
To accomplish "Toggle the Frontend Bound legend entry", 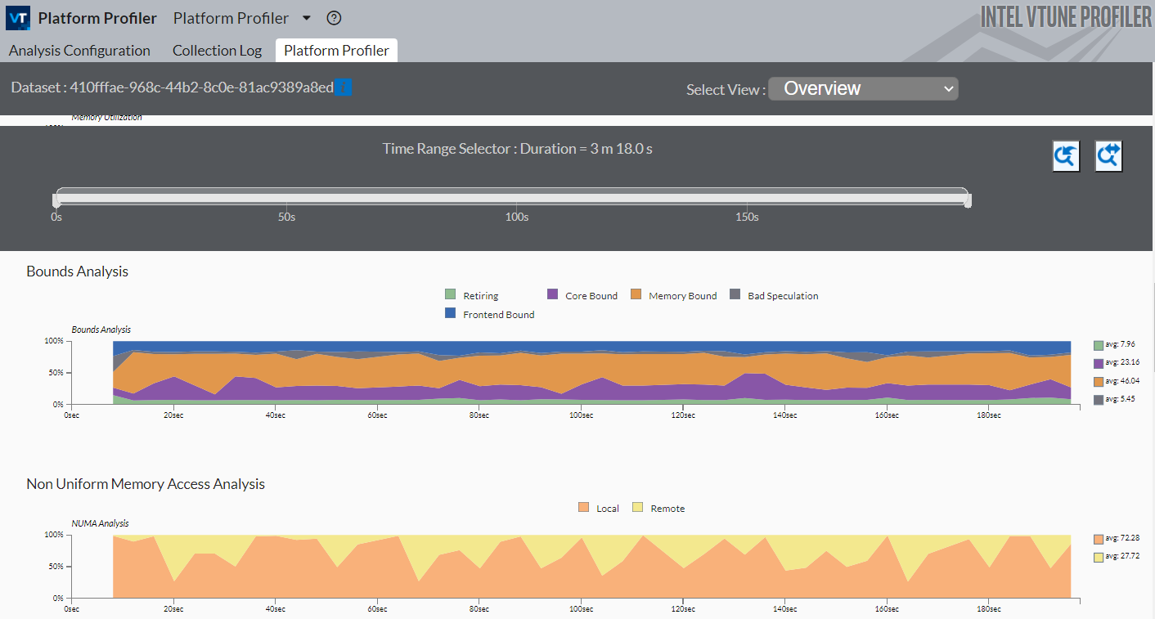I will point(498,315).
